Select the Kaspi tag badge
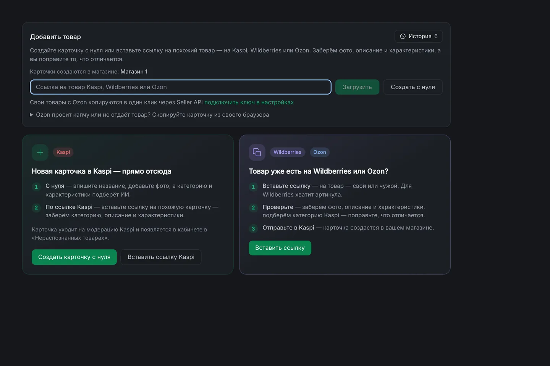550x366 pixels. coord(63,152)
